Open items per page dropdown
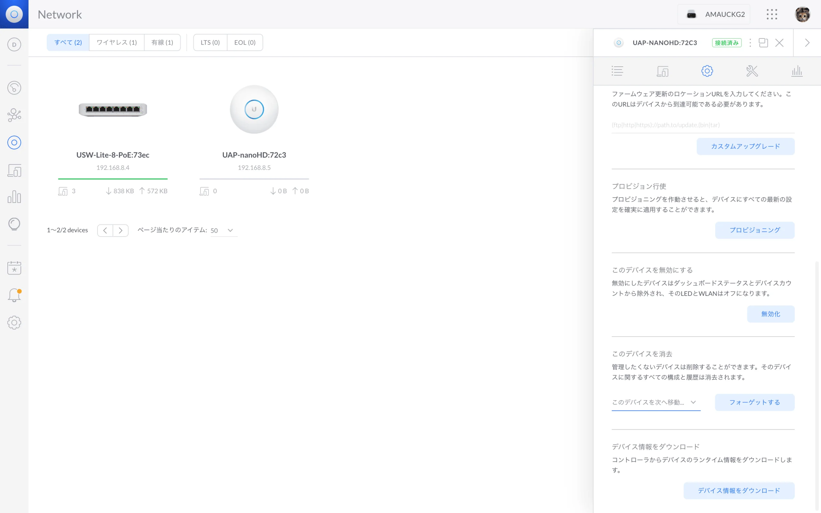The height and width of the screenshot is (513, 821). [x=224, y=231]
